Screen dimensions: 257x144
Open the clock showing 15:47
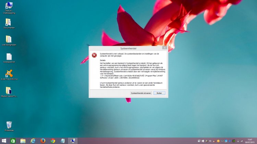pyautogui.click(x=250, y=141)
